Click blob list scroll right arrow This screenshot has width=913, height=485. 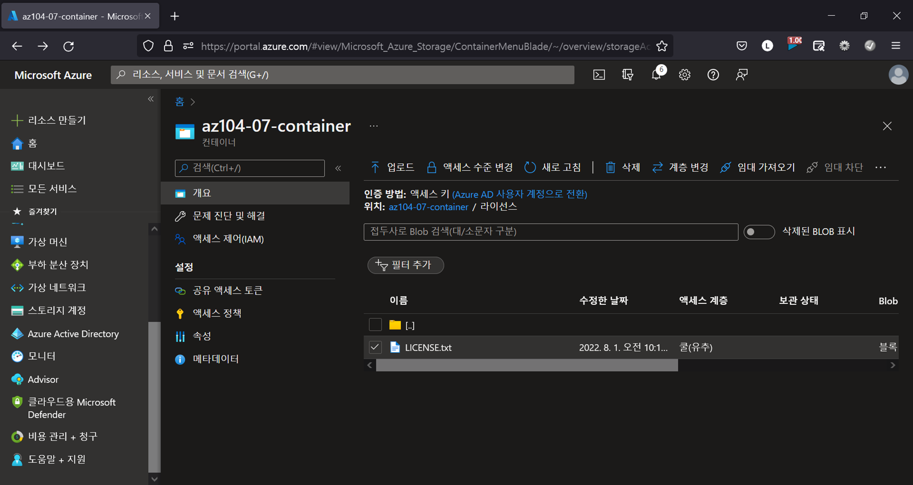pyautogui.click(x=892, y=365)
